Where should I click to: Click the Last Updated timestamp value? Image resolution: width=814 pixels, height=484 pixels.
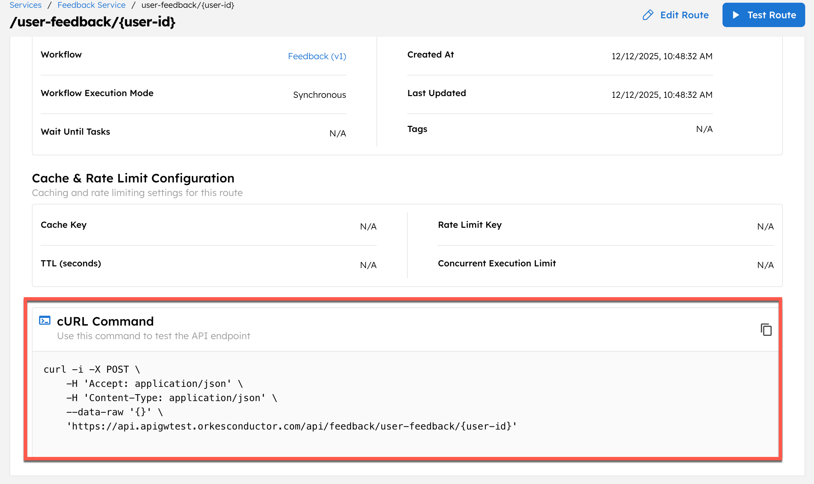click(662, 95)
